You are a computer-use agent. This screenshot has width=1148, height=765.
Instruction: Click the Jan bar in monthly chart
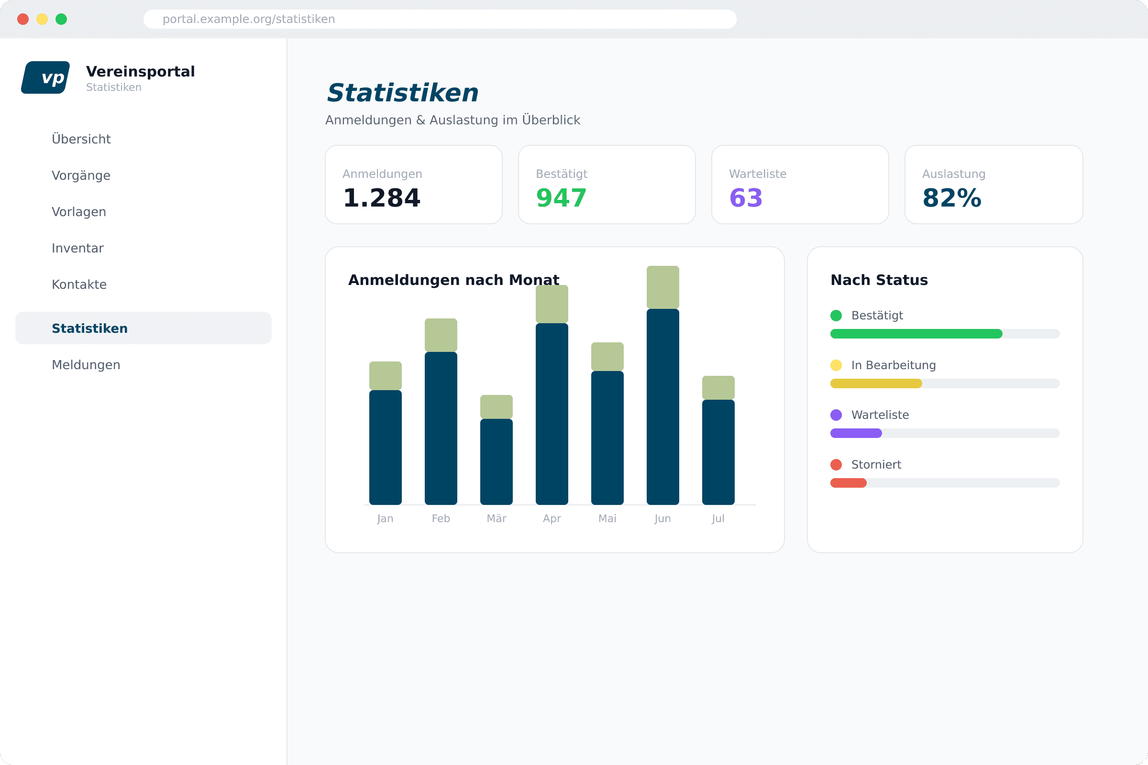385,433
